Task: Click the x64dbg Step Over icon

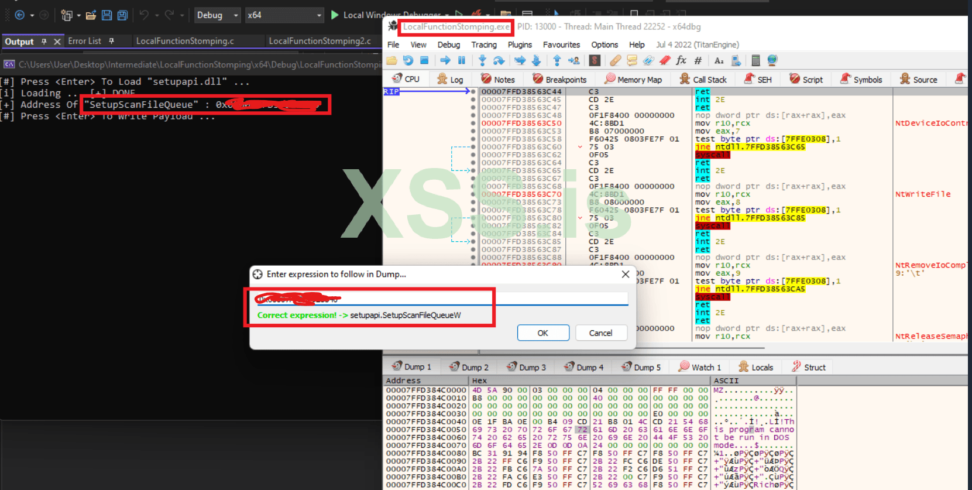Action: (499, 60)
